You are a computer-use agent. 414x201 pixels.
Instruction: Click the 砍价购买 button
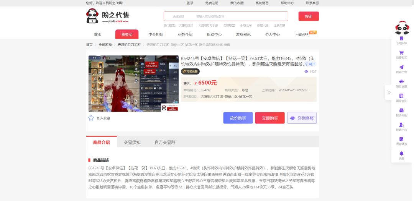tap(238, 118)
